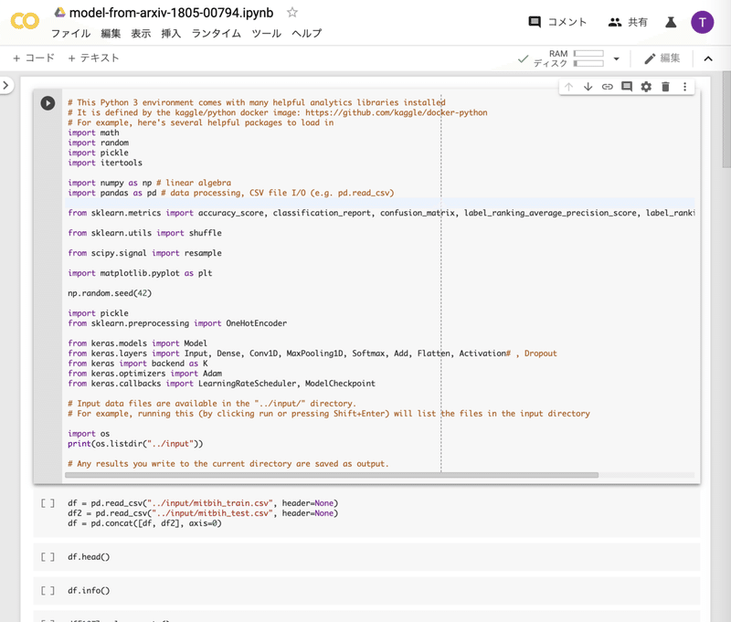
Task: Expand the left sidebar panel chevron
Action: pos(5,85)
